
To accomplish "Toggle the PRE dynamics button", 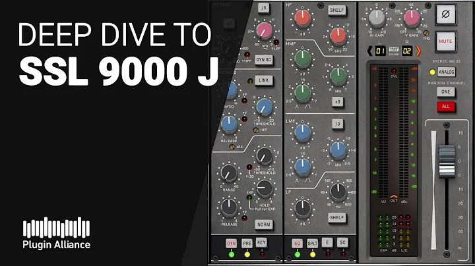I will (247, 243).
